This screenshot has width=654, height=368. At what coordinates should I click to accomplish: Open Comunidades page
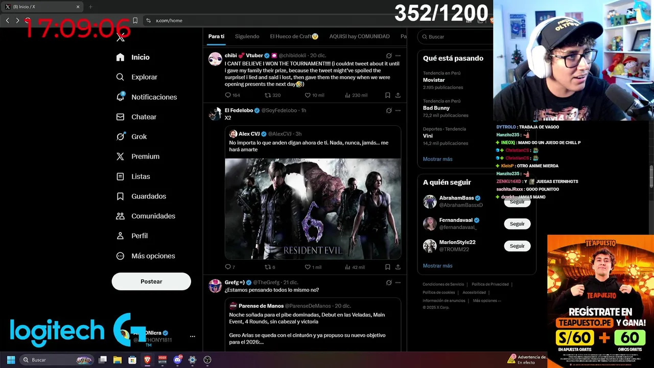(x=146, y=216)
